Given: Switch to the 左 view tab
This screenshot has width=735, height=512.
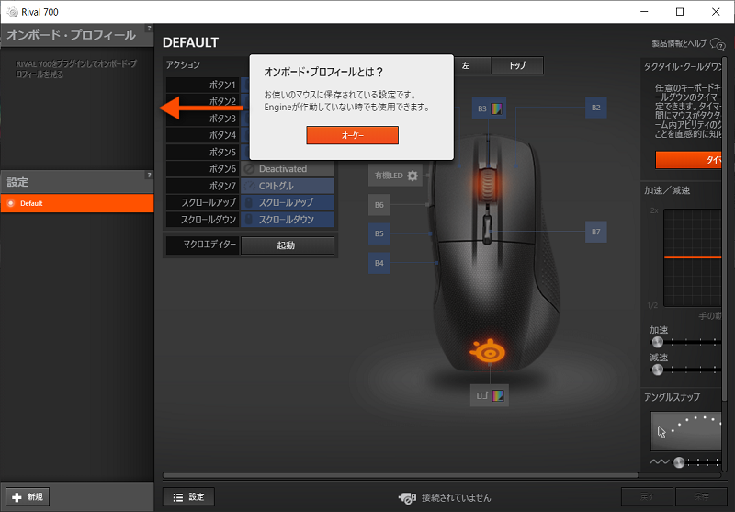Looking at the screenshot, I should [x=472, y=65].
